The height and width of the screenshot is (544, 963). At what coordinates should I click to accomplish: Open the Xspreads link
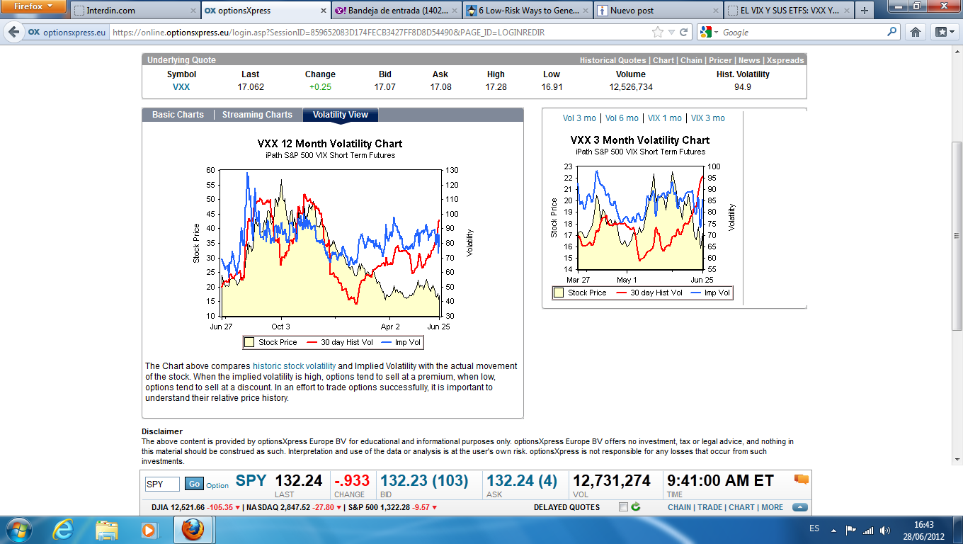click(785, 60)
